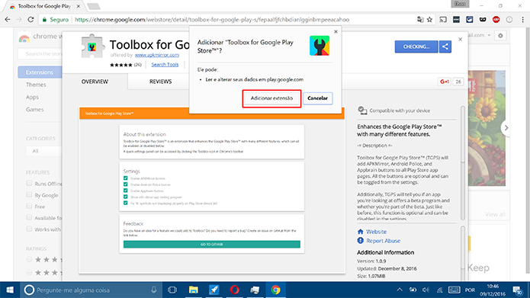This screenshot has height=298, width=530.
Task: Click the POR language indicator
Action: pyautogui.click(x=470, y=290)
